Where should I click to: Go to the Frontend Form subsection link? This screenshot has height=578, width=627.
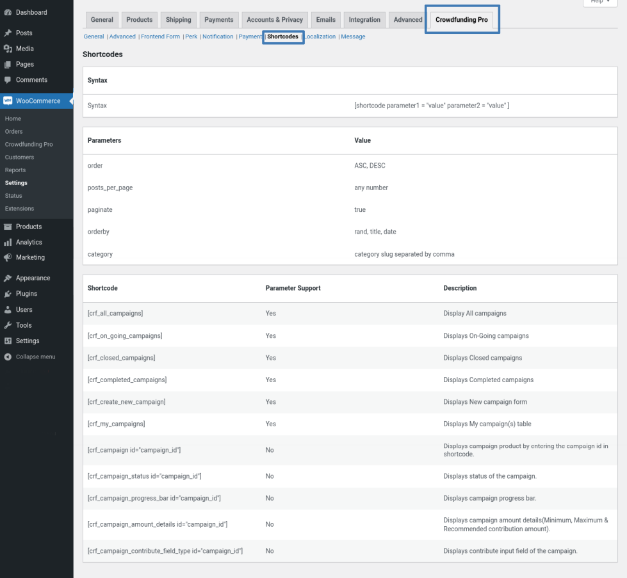(x=160, y=36)
